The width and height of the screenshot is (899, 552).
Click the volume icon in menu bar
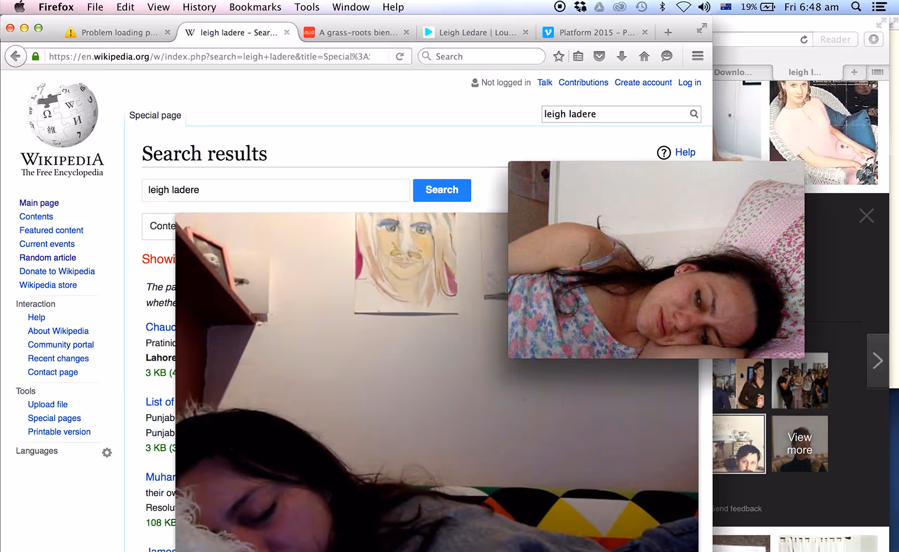[704, 7]
